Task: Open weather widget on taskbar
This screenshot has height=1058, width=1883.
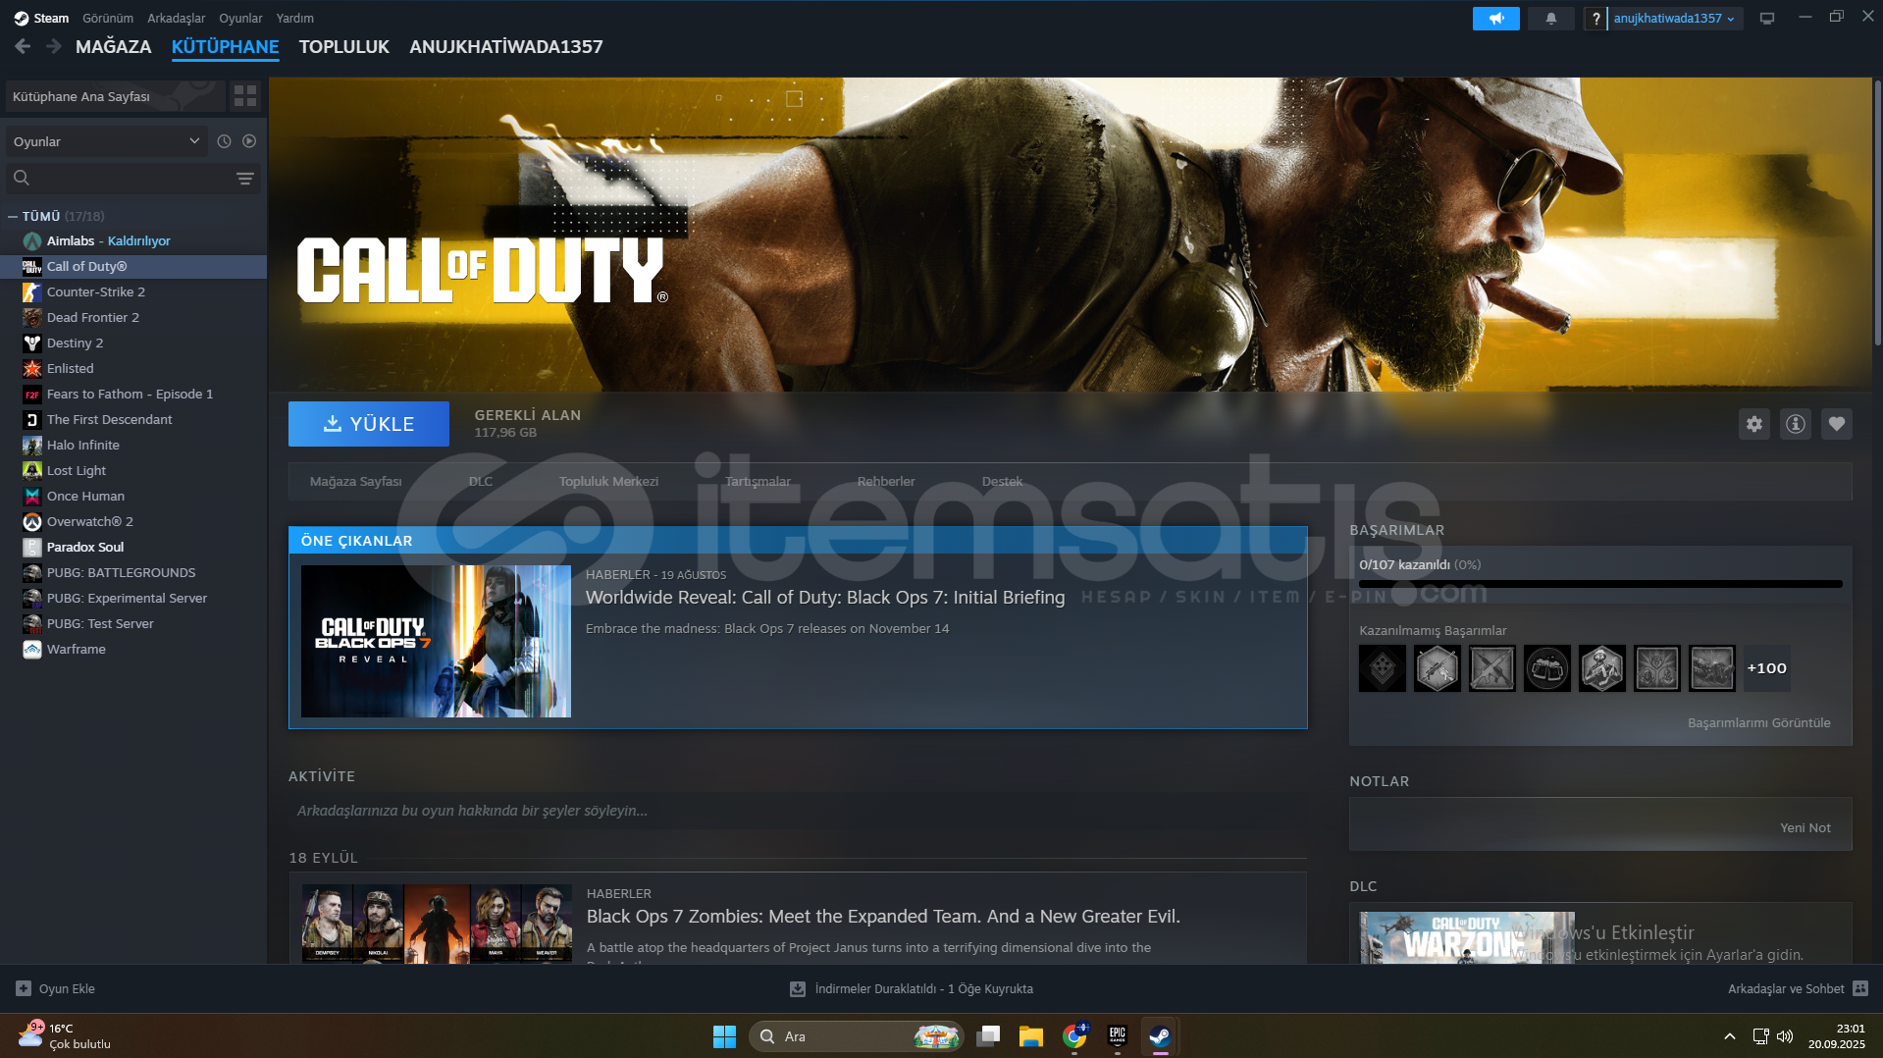Action: click(67, 1036)
